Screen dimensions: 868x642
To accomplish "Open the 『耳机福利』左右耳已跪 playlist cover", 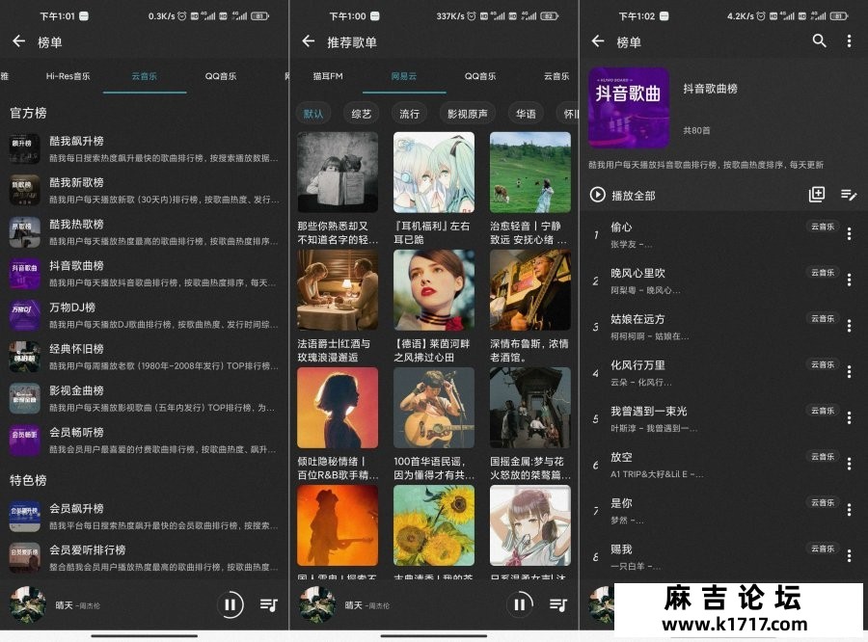I will point(434,173).
